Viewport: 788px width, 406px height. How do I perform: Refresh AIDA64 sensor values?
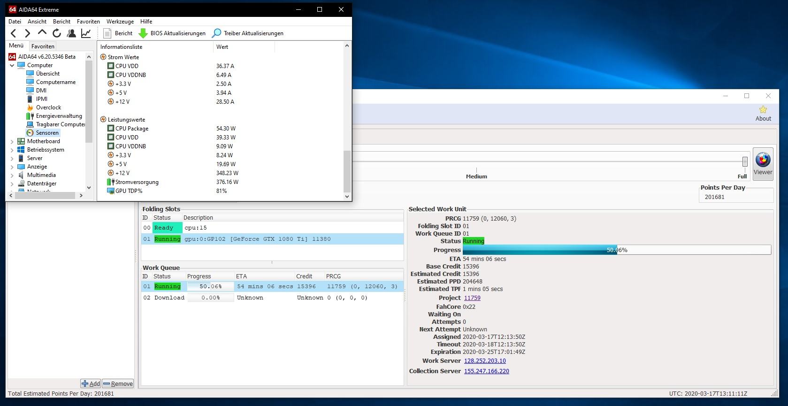(57, 33)
